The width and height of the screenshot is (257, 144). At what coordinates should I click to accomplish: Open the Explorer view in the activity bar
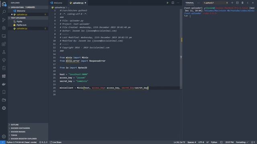(4, 4)
